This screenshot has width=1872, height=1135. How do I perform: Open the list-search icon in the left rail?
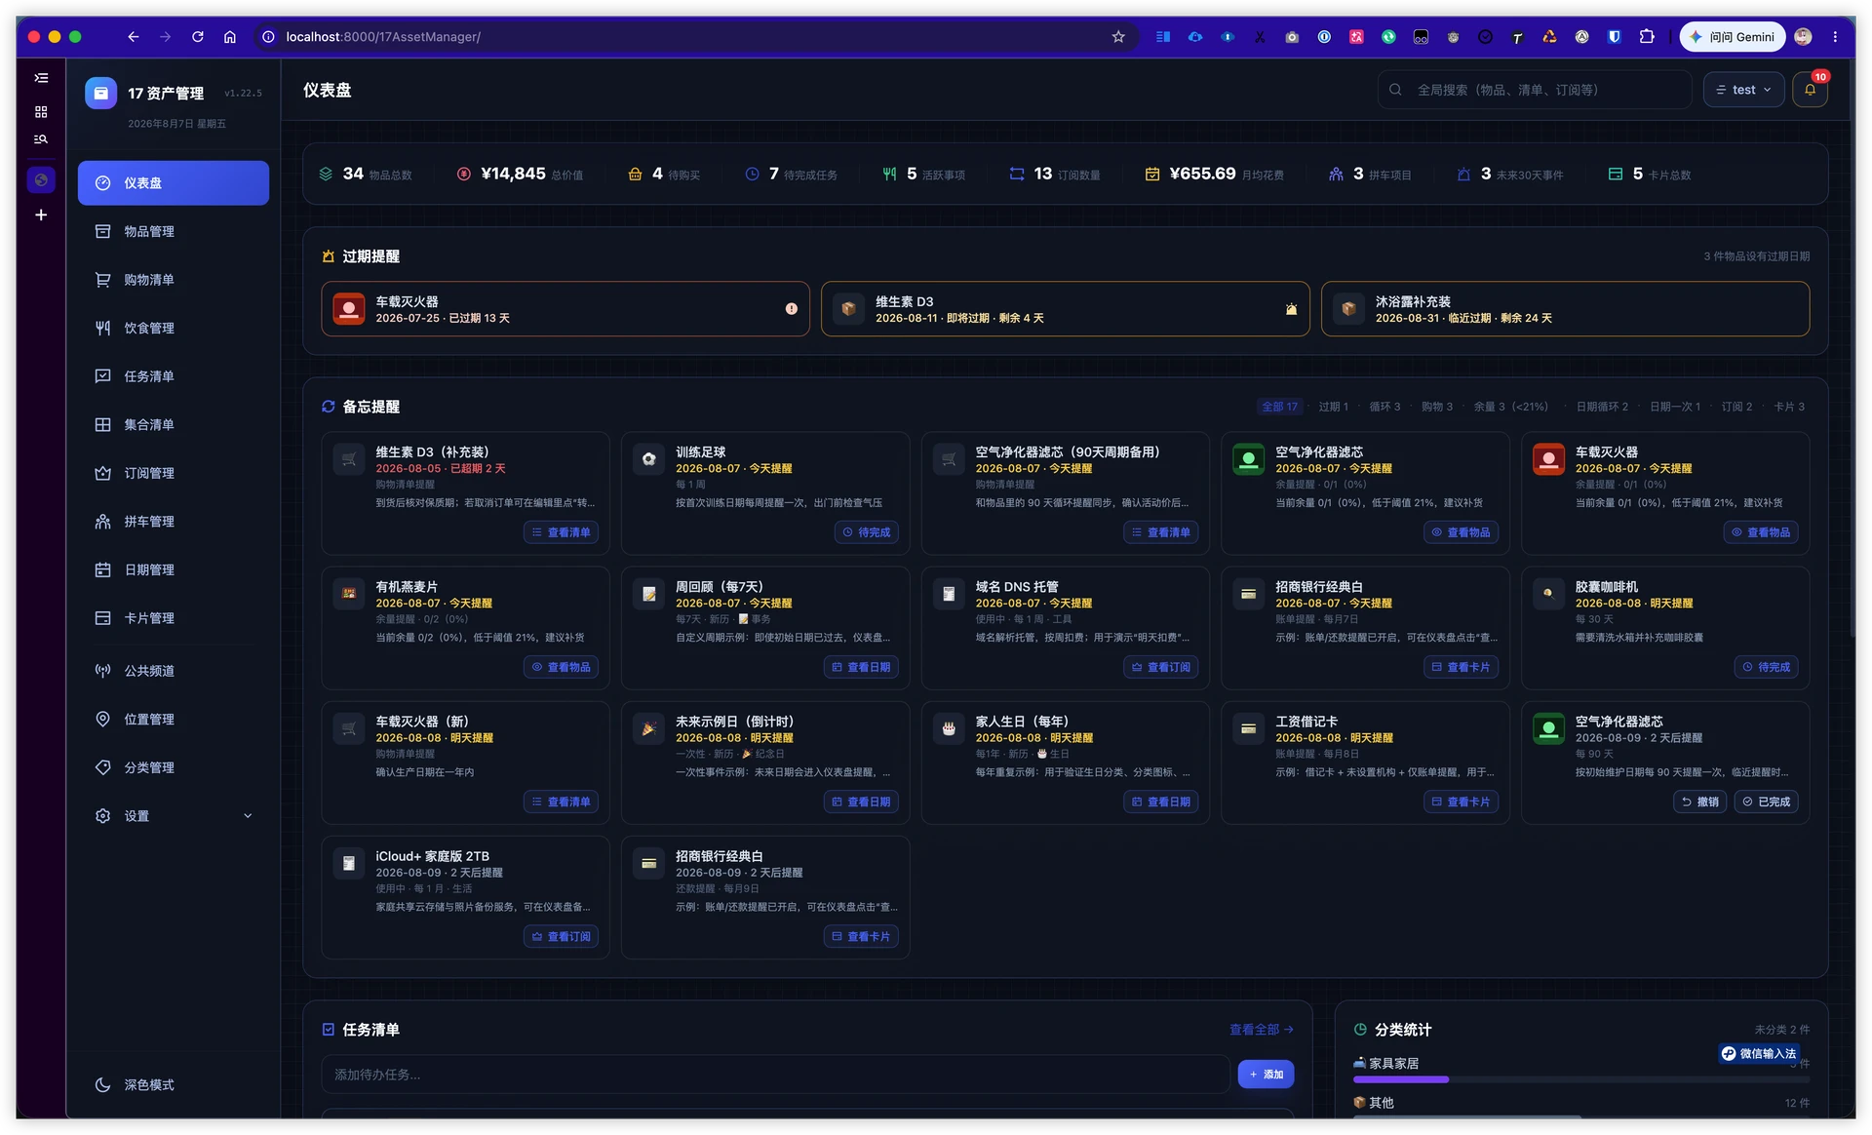click(x=41, y=139)
